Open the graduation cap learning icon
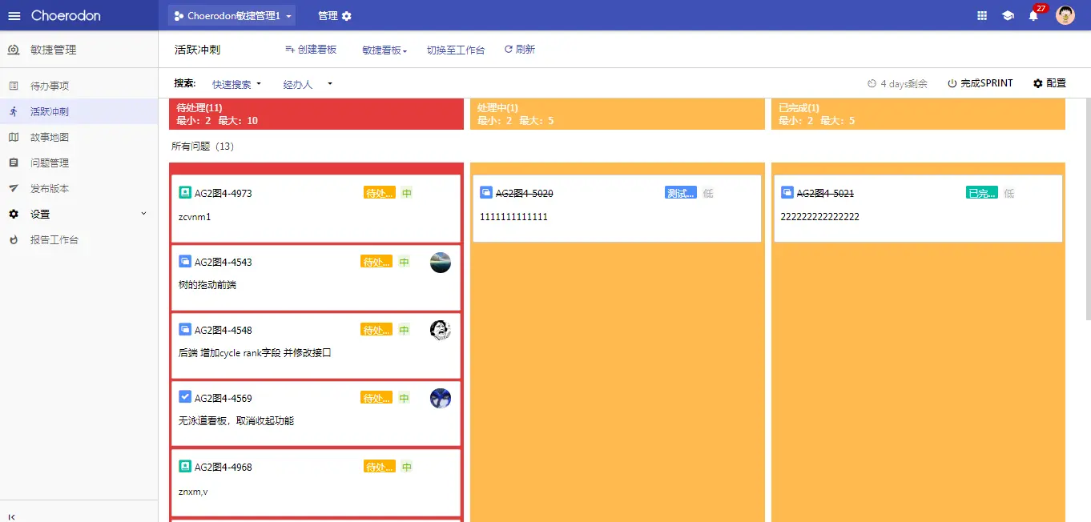1091x522 pixels. click(1008, 16)
